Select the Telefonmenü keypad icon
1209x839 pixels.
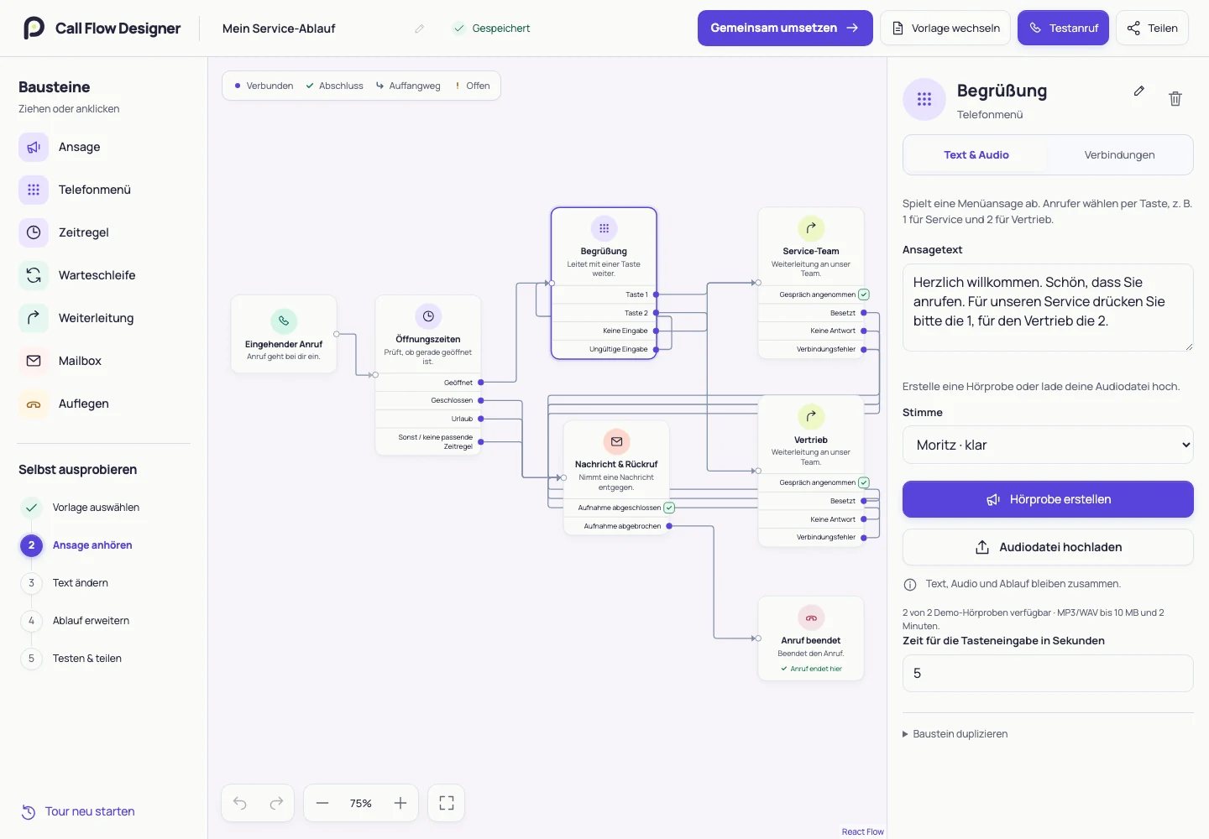coord(34,190)
